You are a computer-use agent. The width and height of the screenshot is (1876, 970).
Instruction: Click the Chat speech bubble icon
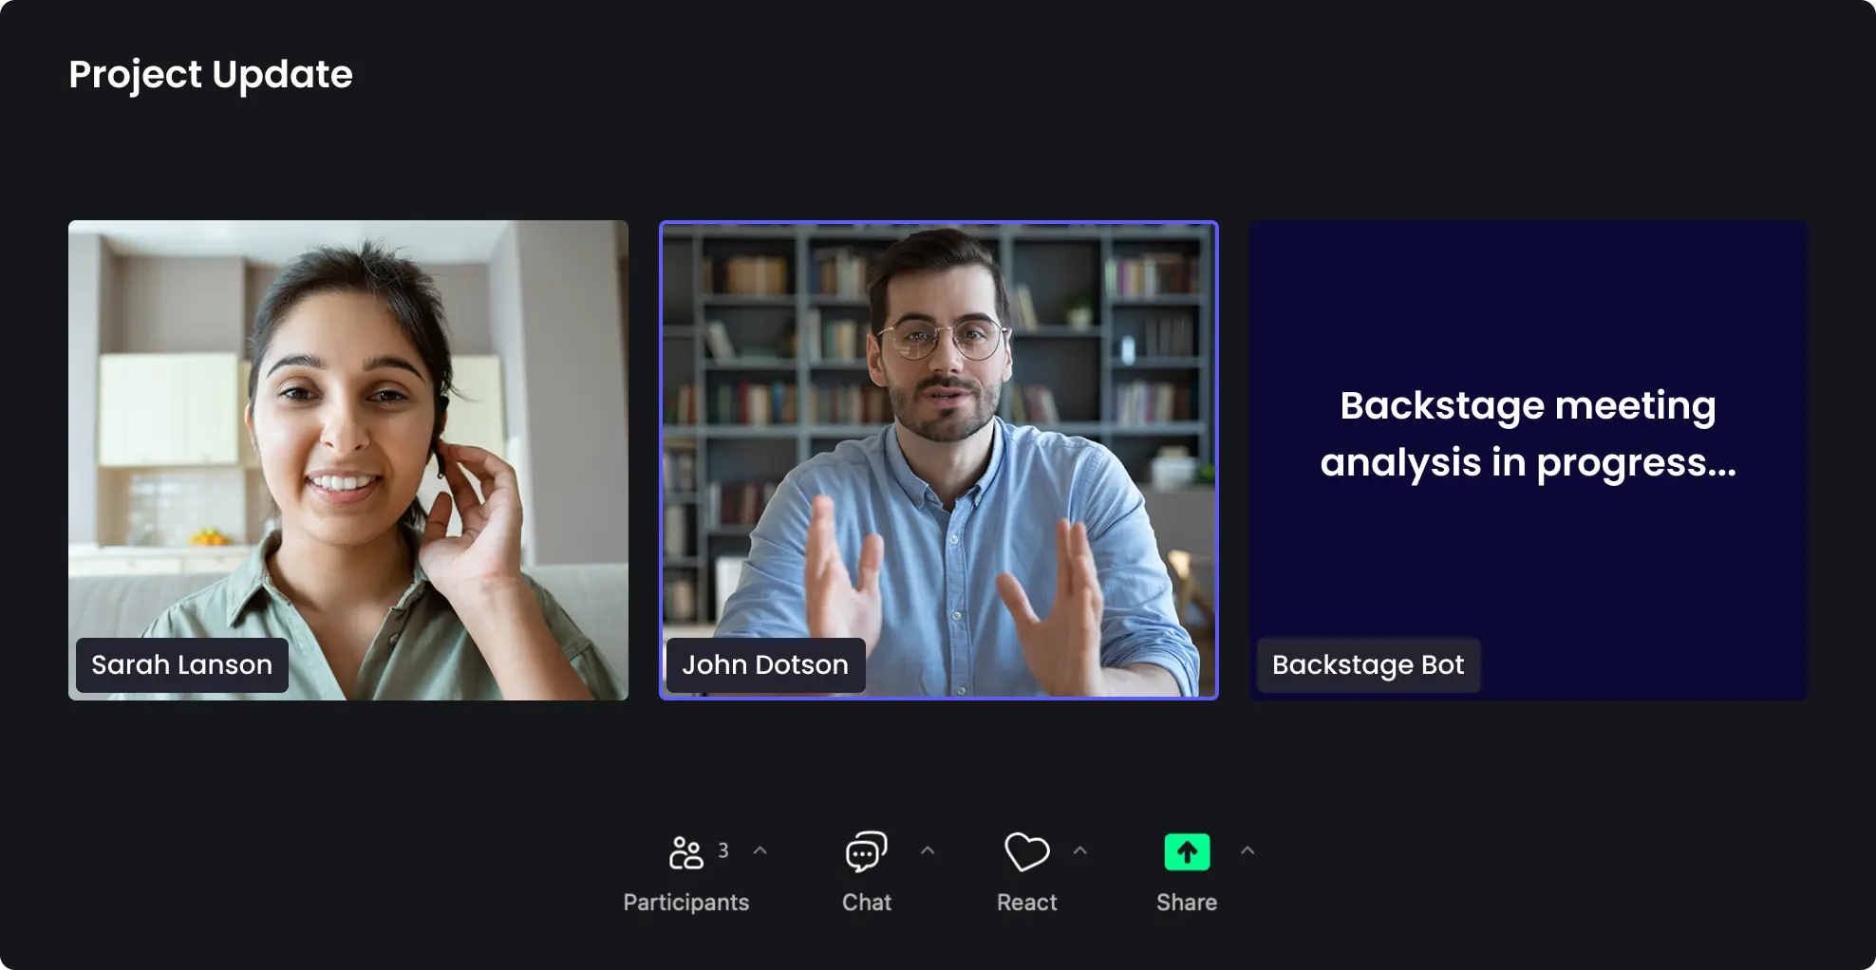click(x=866, y=852)
